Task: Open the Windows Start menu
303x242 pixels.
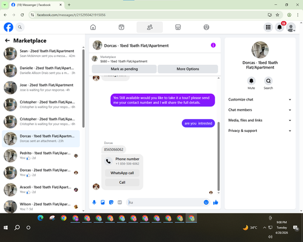Action: coord(5,227)
